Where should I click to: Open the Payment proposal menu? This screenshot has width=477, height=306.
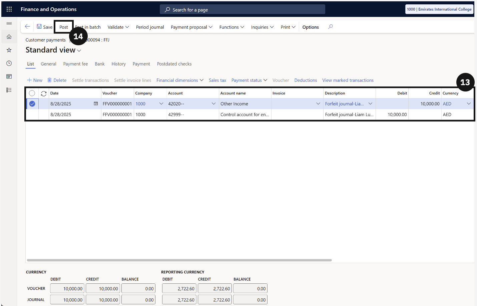point(191,27)
